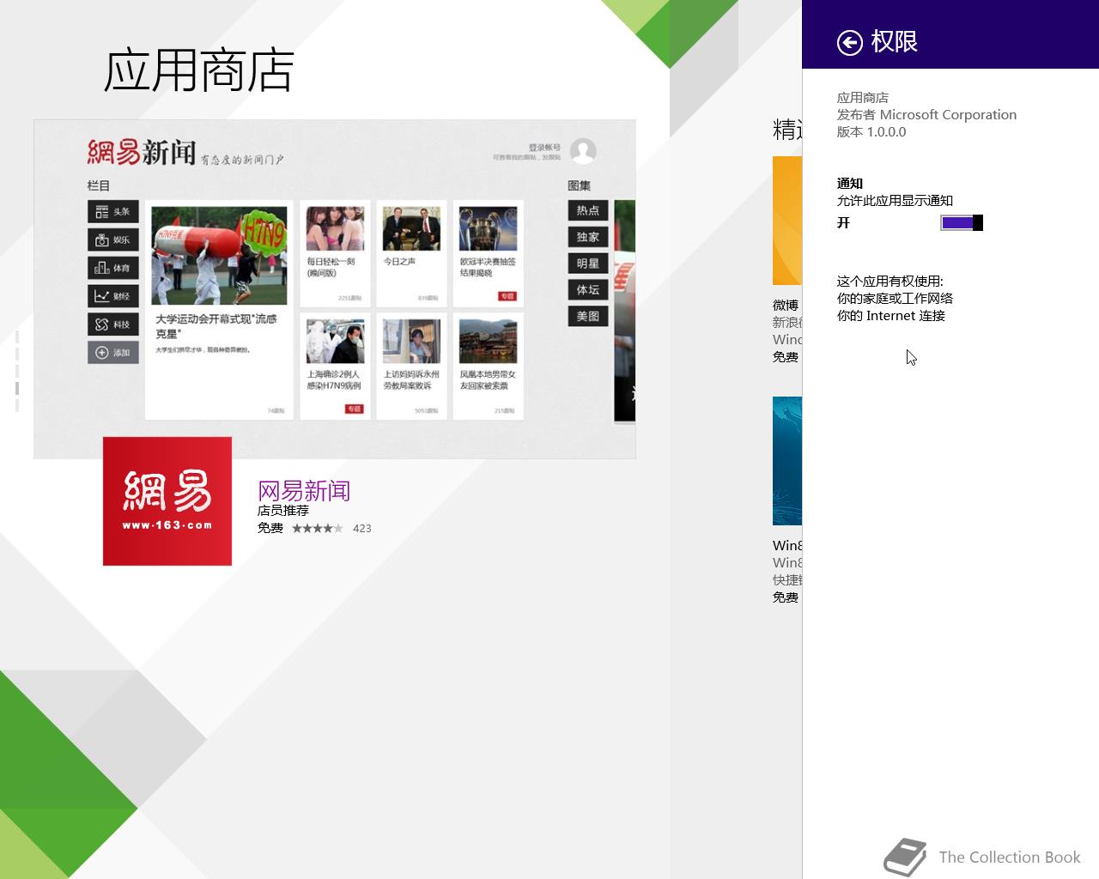Image resolution: width=1099 pixels, height=879 pixels.
Task: Select the 体育 column in the screenshot
Action: click(x=113, y=268)
